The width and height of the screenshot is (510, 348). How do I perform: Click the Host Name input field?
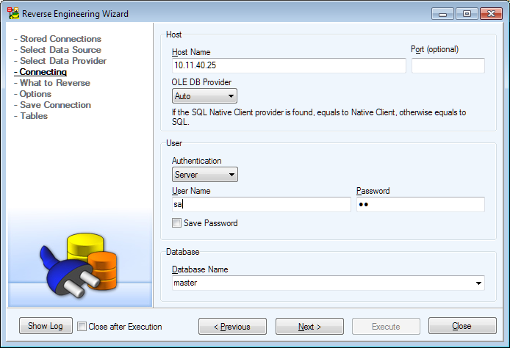tap(289, 65)
